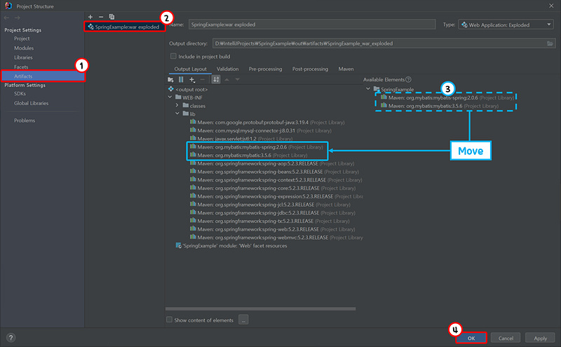Add a copy of element via the plus dropdown
Screen dimensions: 561x347
click(x=192, y=79)
